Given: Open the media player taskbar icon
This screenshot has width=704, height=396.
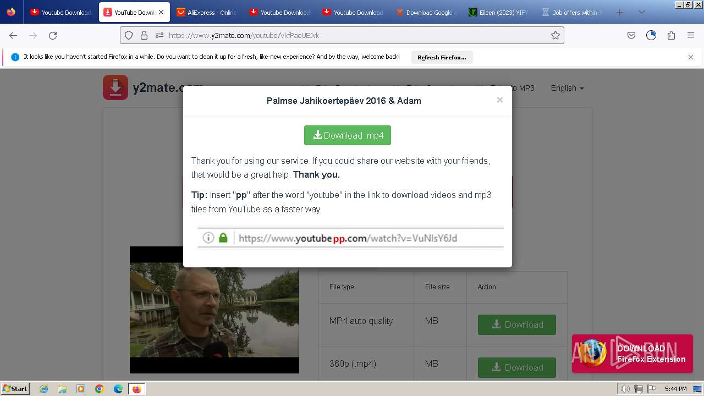Looking at the screenshot, I should point(81,389).
